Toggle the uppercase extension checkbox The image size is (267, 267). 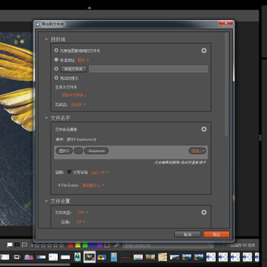[x=70, y=172]
